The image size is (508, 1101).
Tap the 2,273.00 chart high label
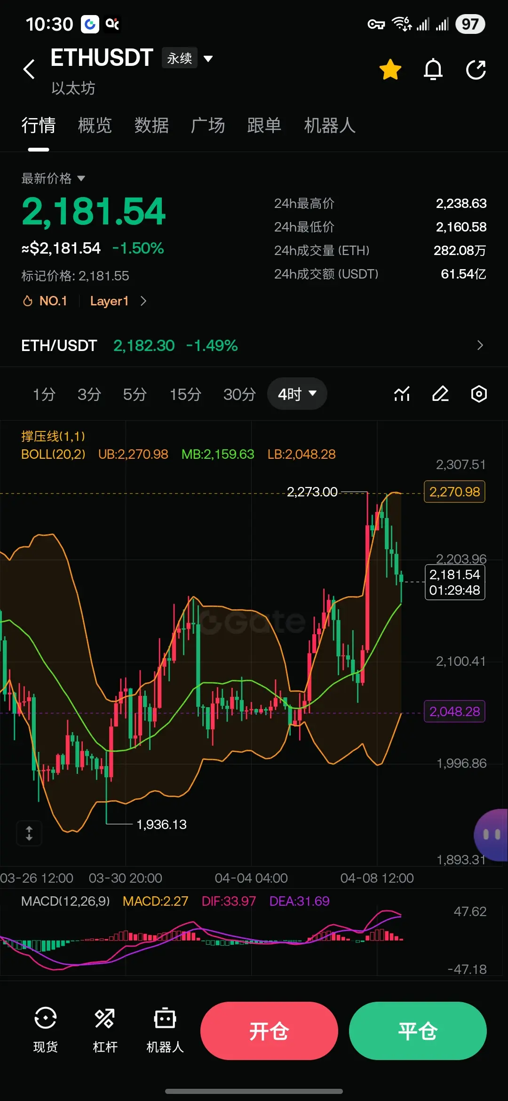312,492
